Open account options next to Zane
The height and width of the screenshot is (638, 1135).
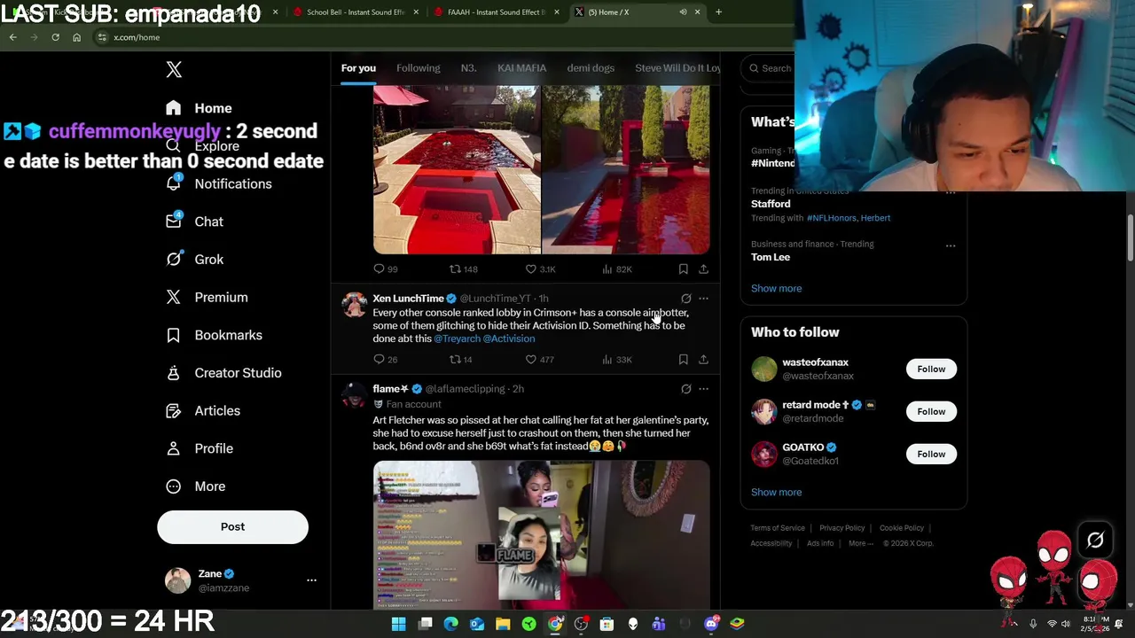click(x=311, y=580)
